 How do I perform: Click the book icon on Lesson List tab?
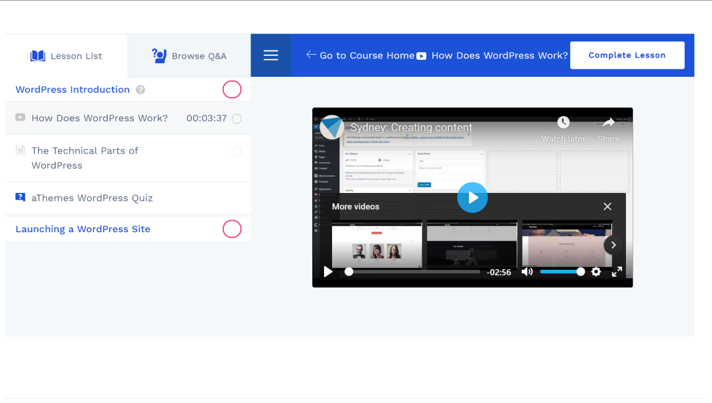point(38,56)
